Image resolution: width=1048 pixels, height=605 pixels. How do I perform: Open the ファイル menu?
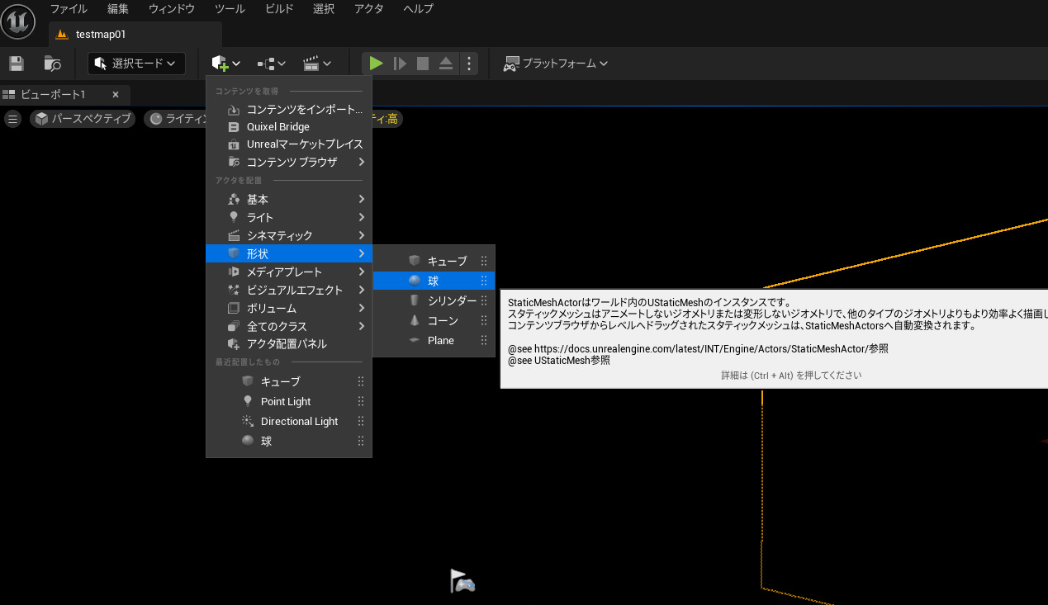click(x=69, y=9)
